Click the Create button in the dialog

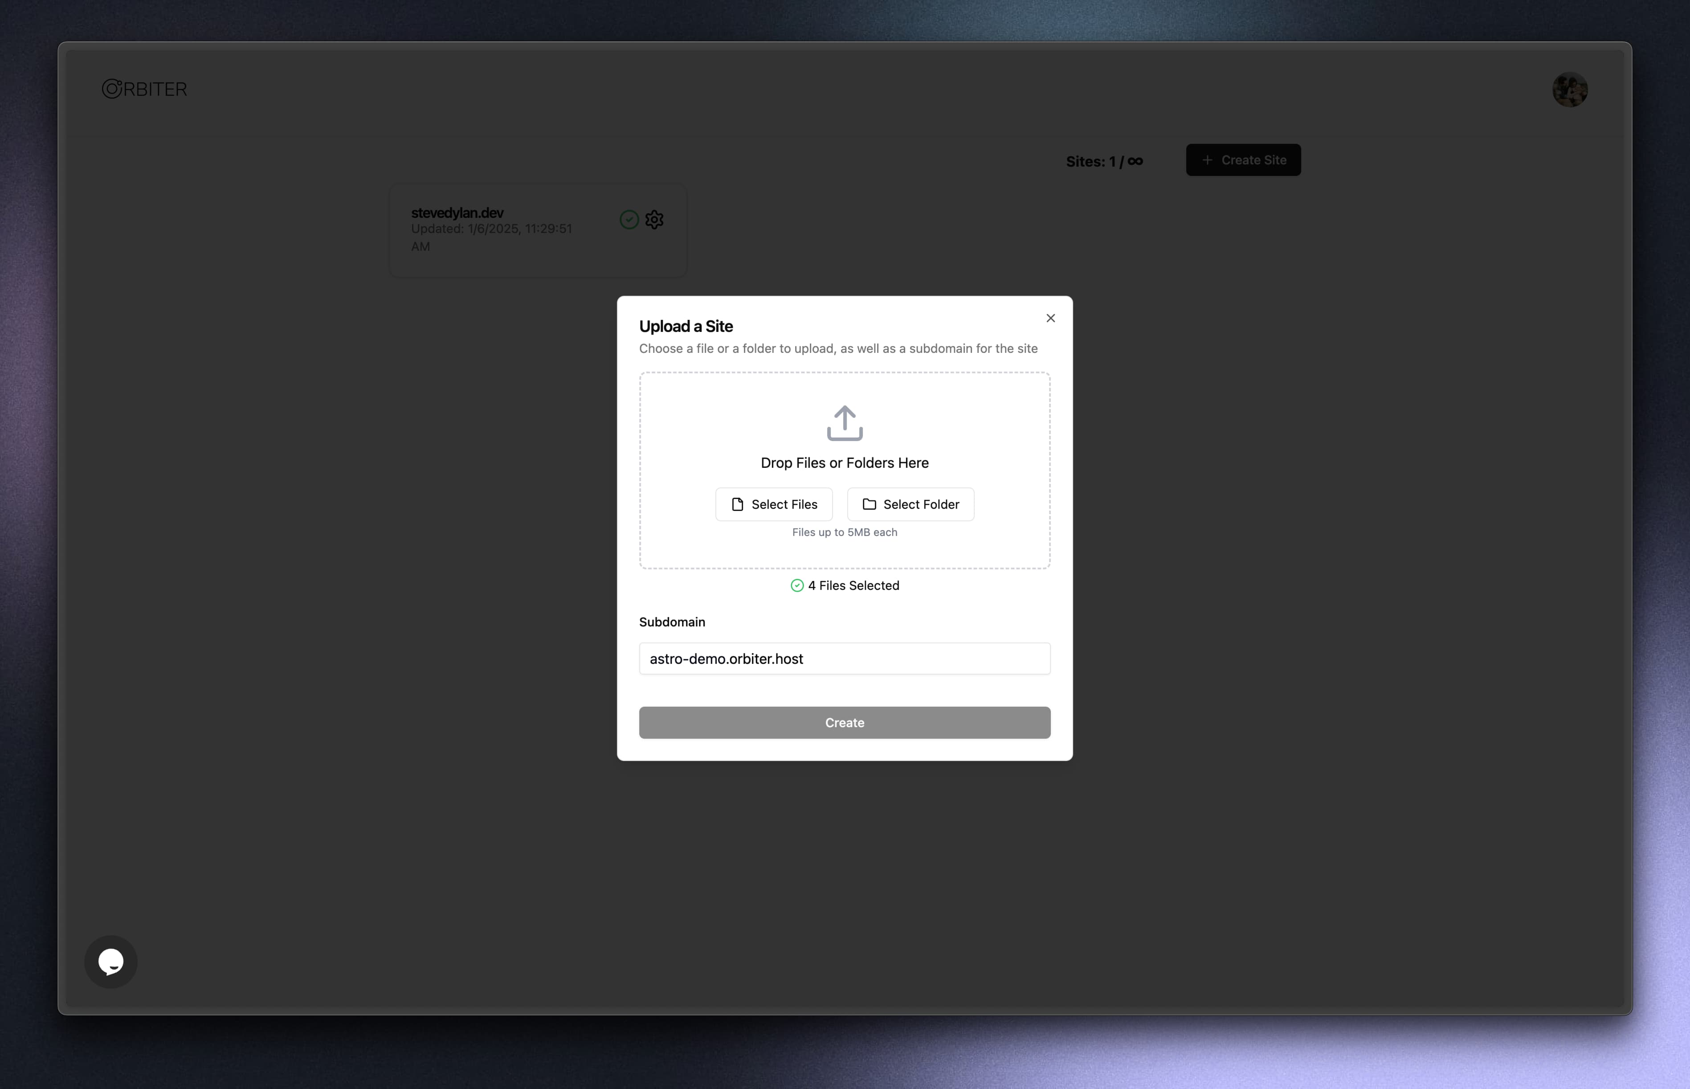pyautogui.click(x=845, y=723)
